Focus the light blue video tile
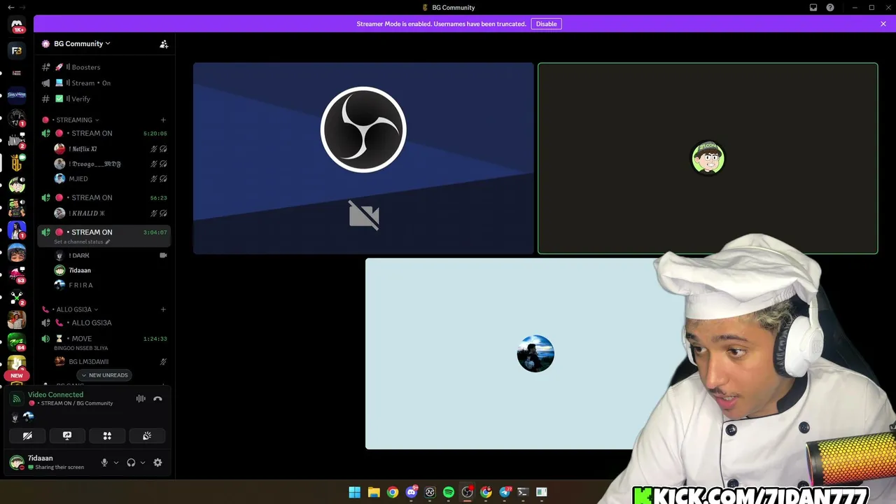 [x=535, y=353]
